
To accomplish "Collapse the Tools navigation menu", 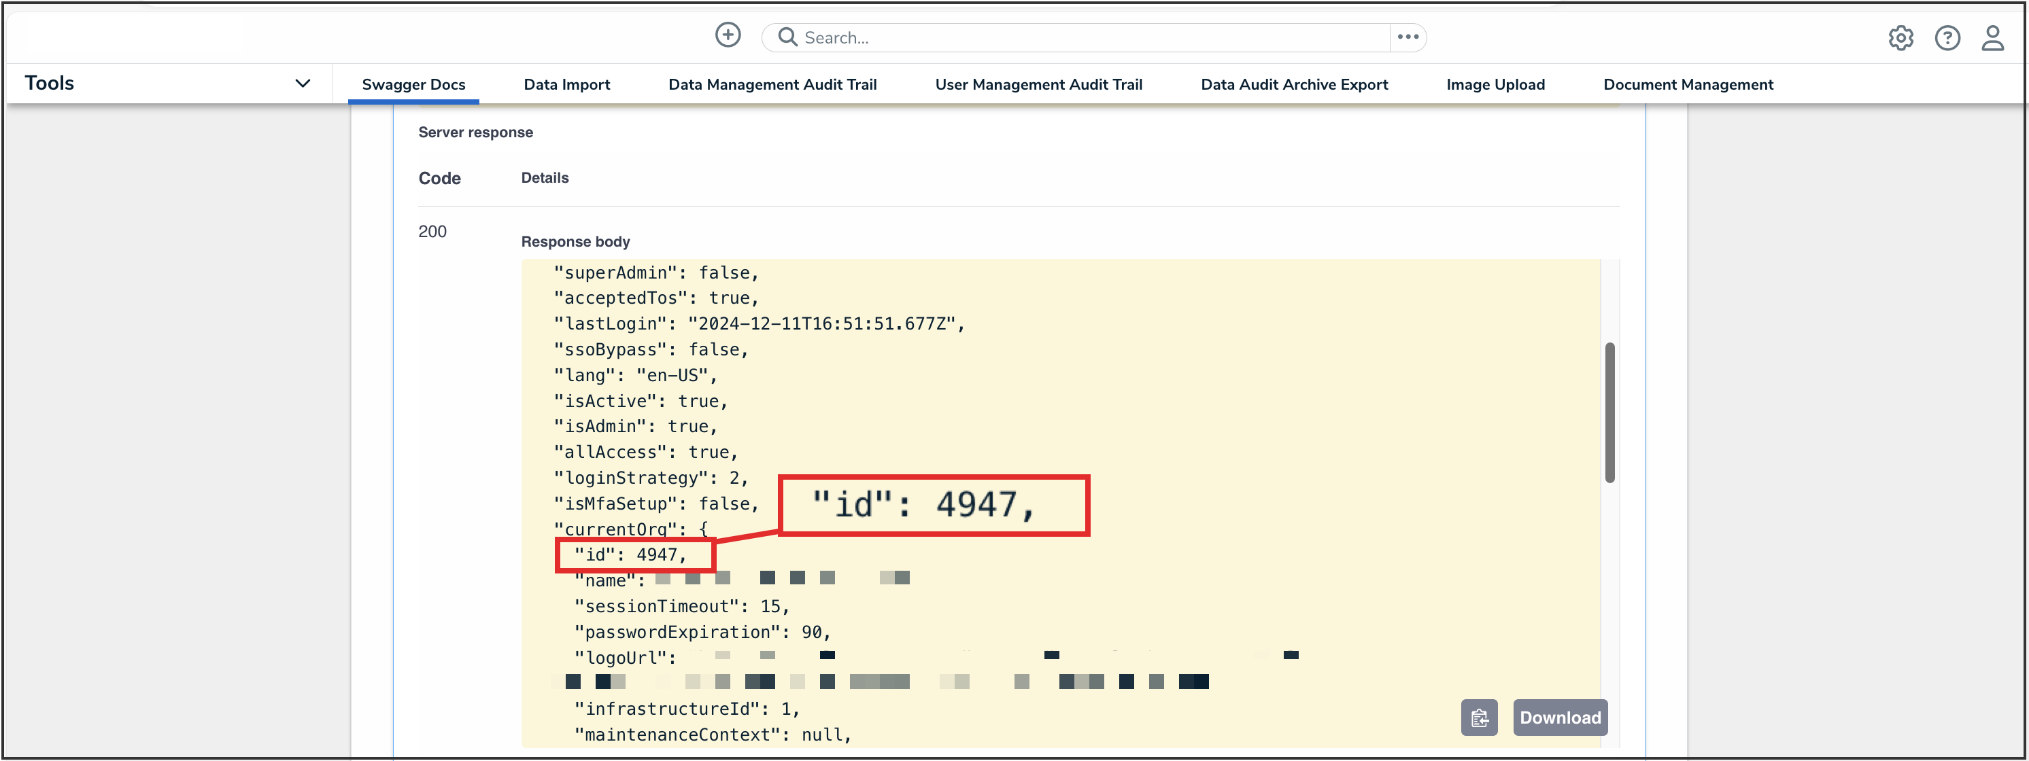I will [x=303, y=83].
